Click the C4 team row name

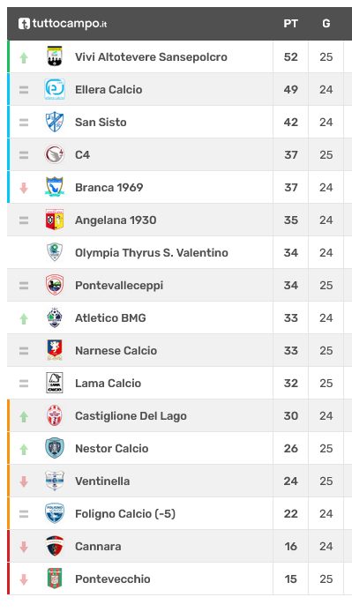pos(82,155)
